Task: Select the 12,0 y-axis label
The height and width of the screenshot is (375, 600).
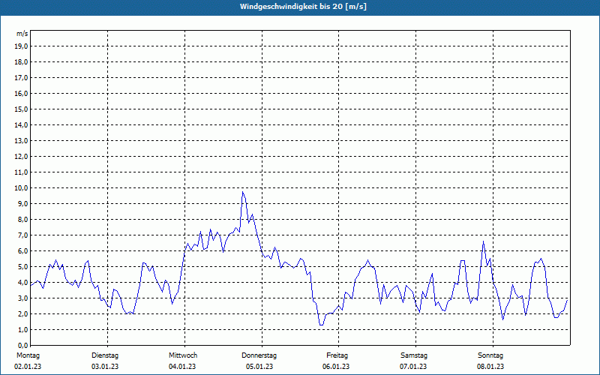Action: pos(21,157)
